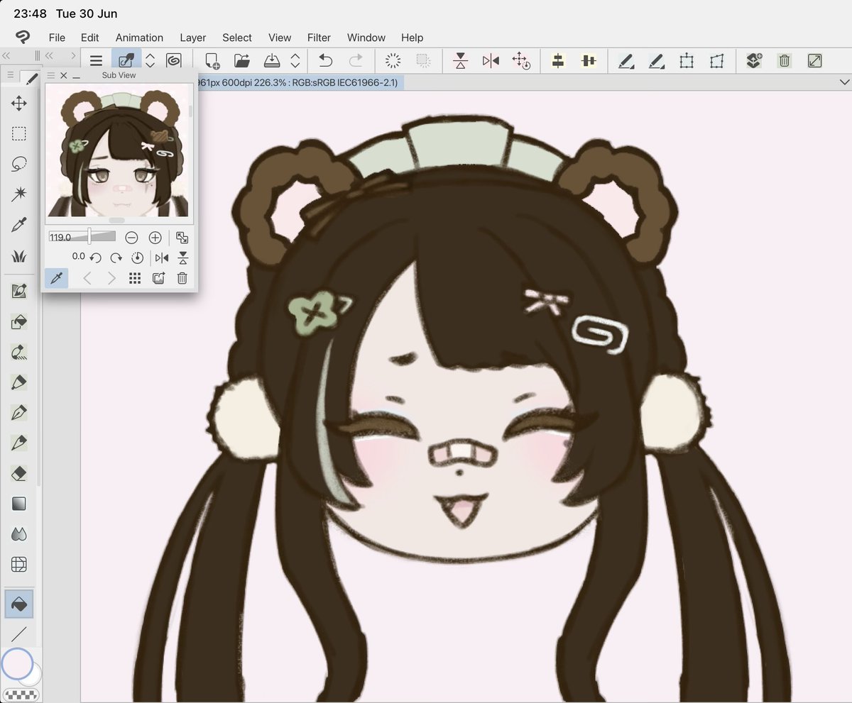Click the second pen icon in command bar
This screenshot has height=703, width=852.
[x=656, y=61]
